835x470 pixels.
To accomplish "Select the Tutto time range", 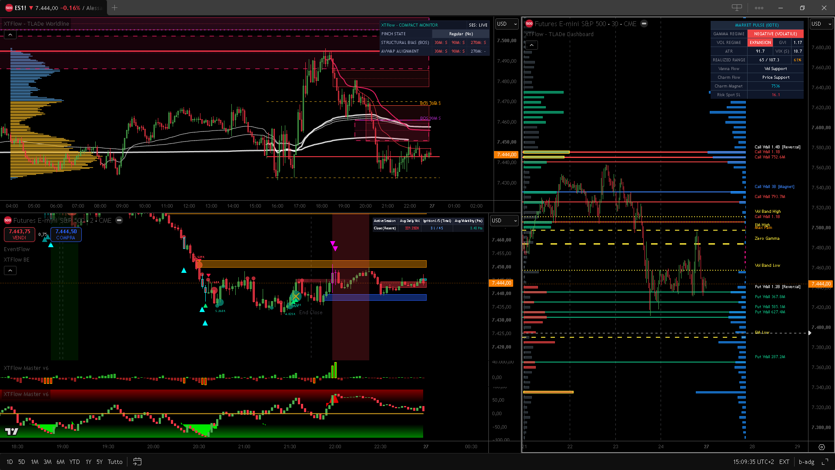I will coord(115,462).
